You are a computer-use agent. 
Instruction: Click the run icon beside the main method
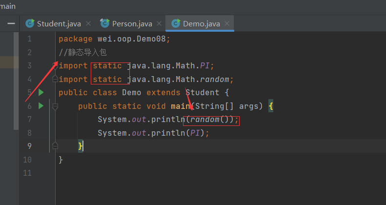pos(41,105)
